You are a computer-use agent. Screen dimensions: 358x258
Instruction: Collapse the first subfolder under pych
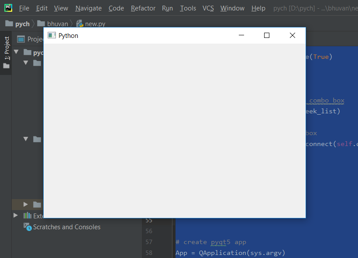26,63
